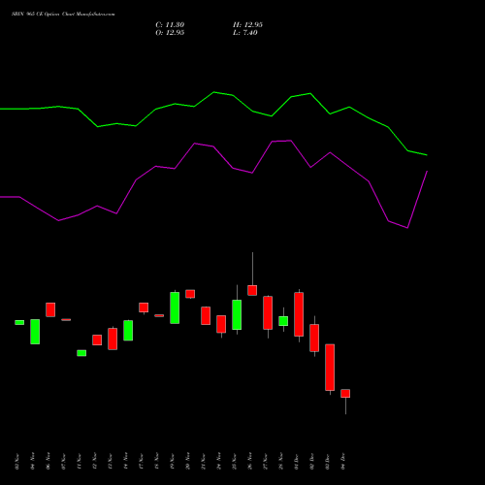Click the purple indicator line's lowest right dip

pos(407,228)
